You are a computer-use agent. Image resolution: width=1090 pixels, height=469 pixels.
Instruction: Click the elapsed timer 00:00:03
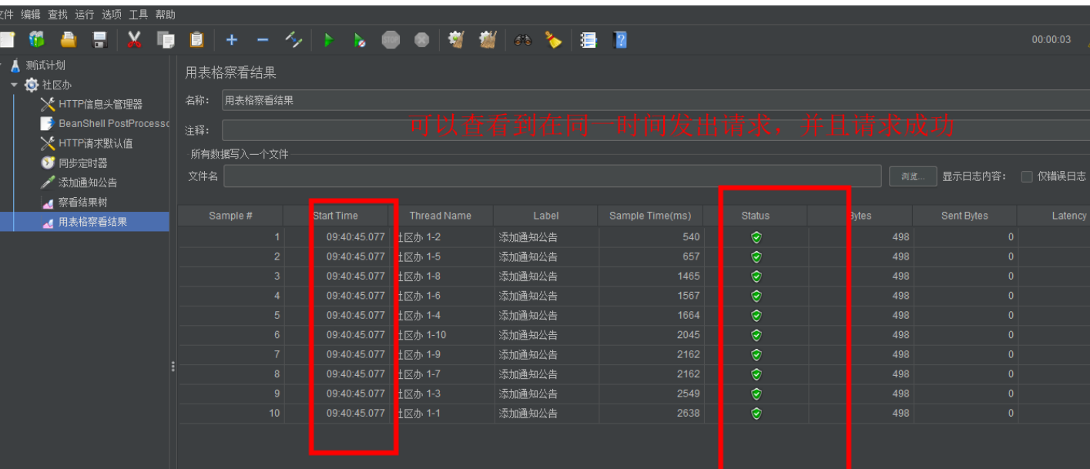[1051, 40]
